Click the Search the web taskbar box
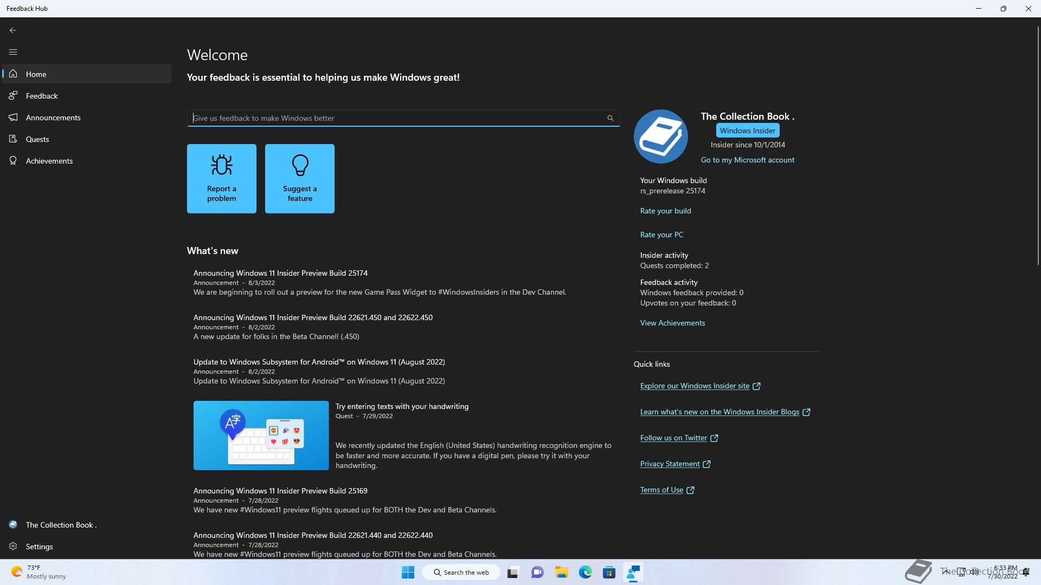 coord(461,572)
